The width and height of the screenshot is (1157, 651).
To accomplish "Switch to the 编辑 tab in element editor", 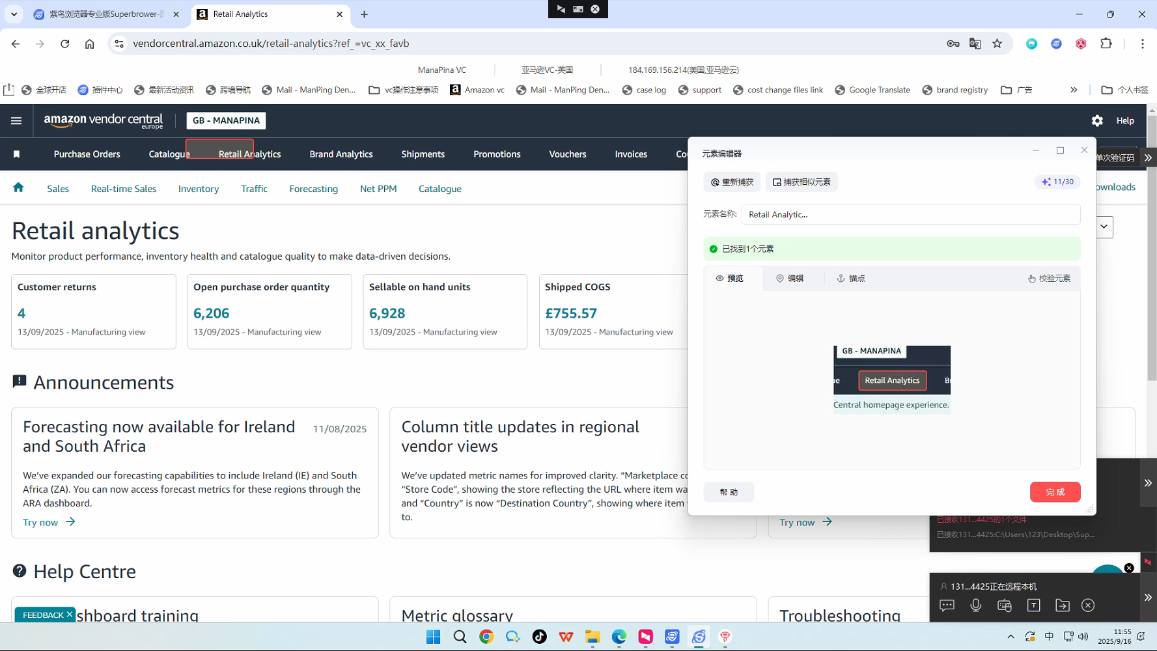I will click(790, 279).
